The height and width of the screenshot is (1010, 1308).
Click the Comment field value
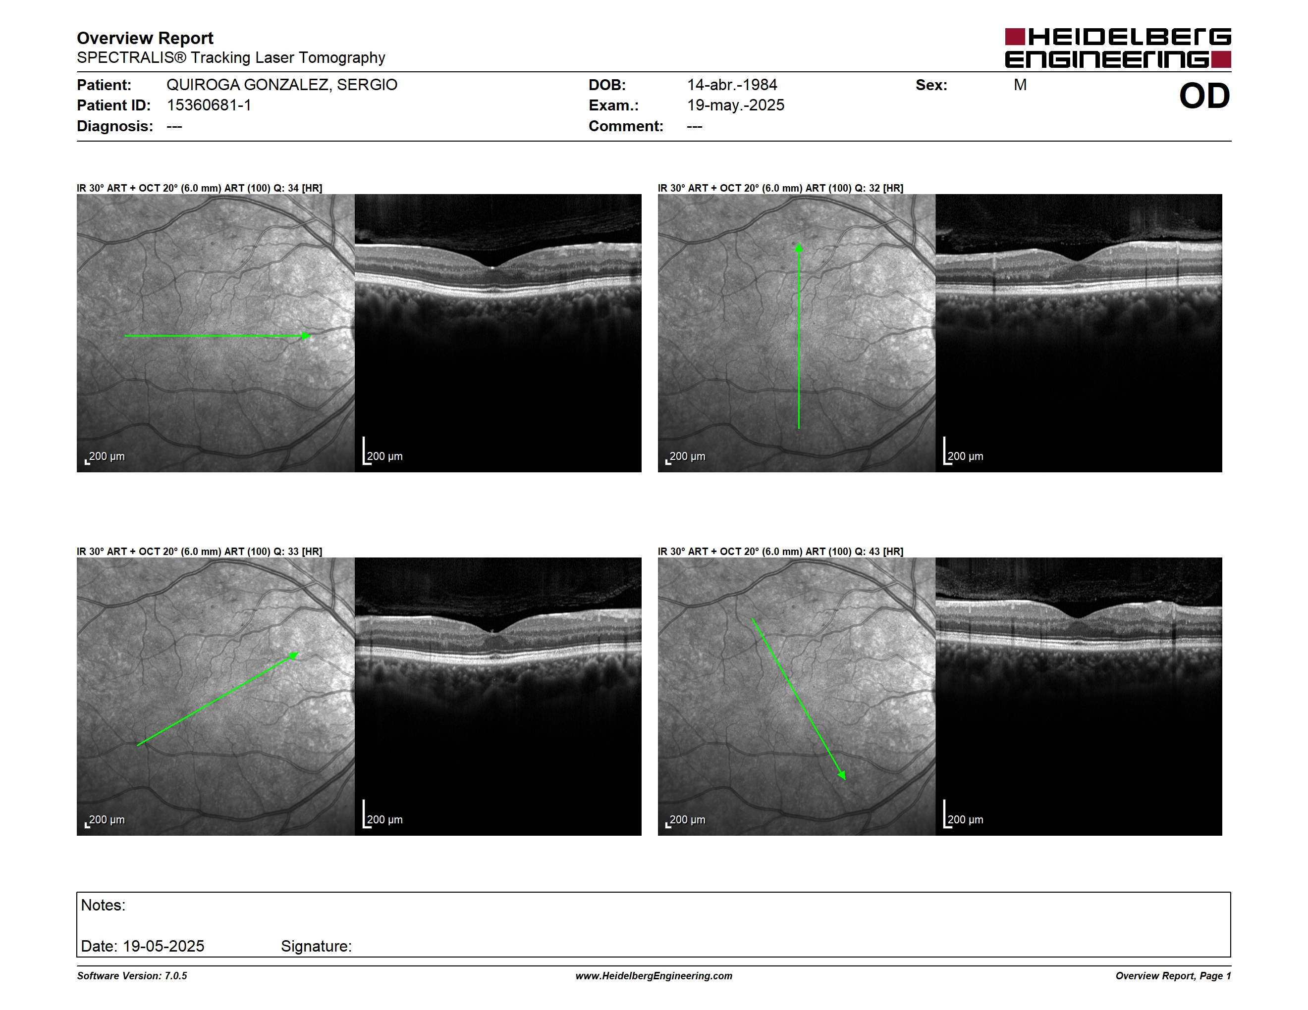(695, 126)
